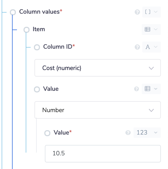Toggle the circle next to Item
This screenshot has width=168, height=169.
(27, 30)
